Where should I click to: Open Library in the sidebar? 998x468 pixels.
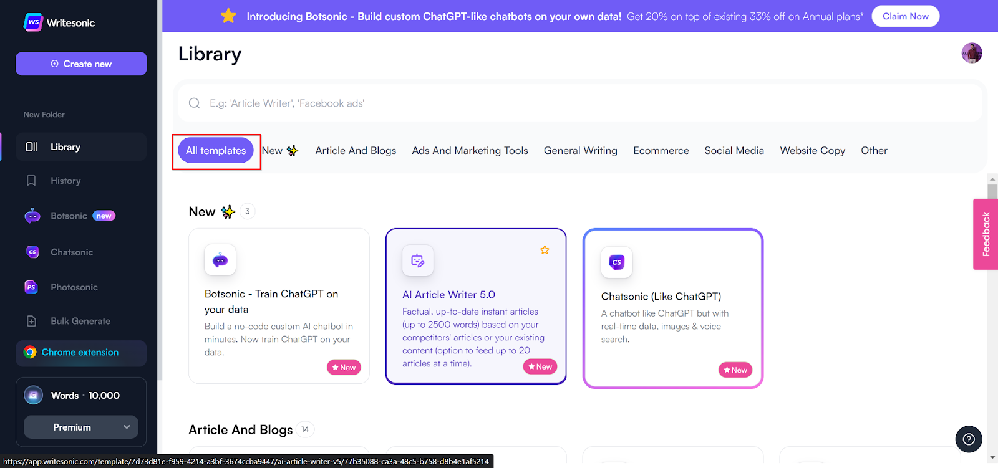(81, 147)
